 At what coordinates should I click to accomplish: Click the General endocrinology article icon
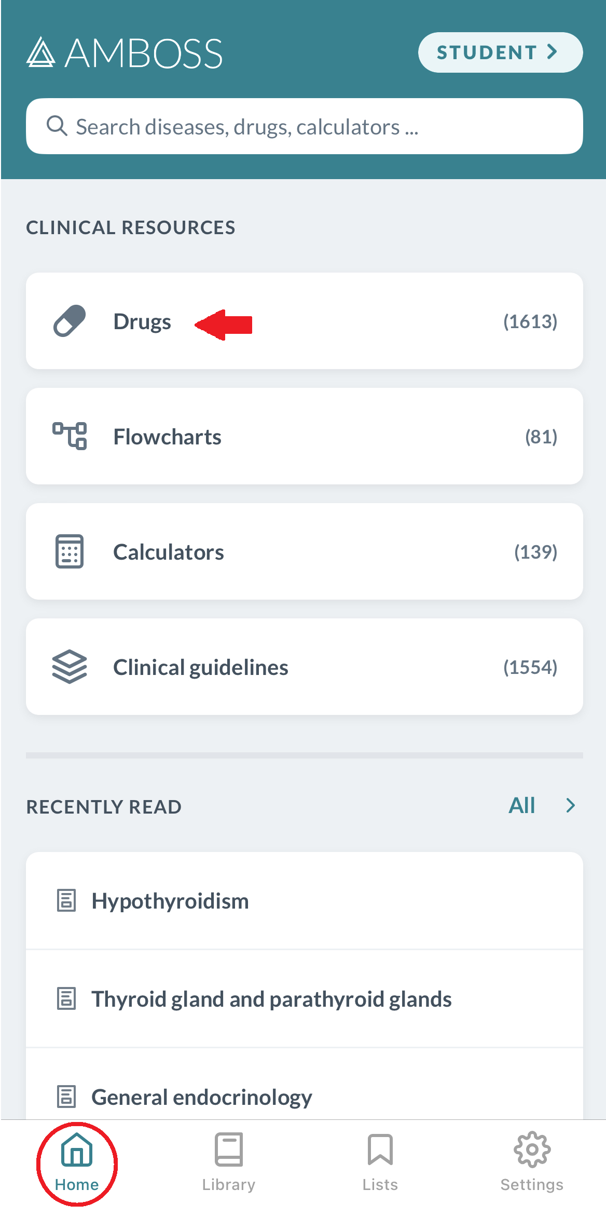[66, 1097]
